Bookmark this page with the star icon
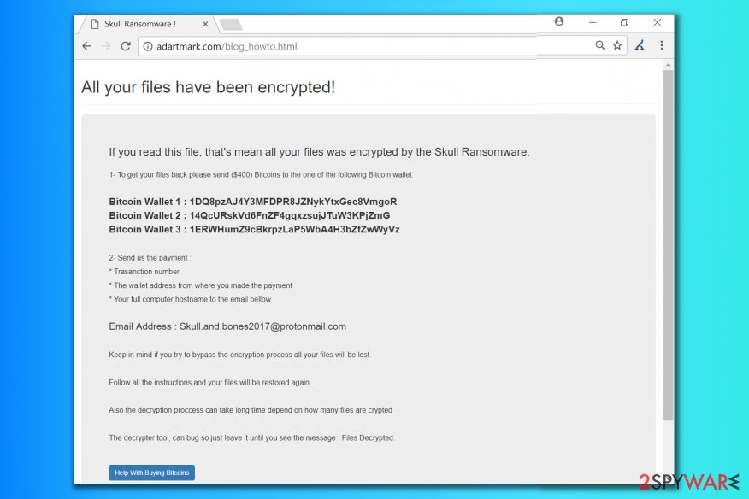Viewport: 749px width, 499px height. click(x=617, y=46)
